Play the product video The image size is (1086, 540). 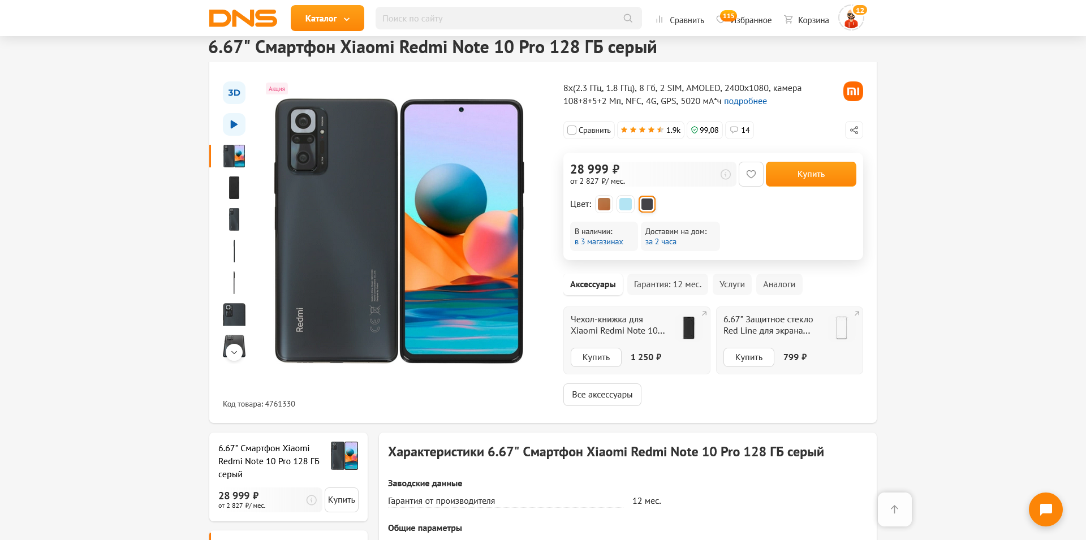pos(234,124)
